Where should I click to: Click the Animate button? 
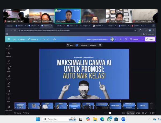[x=84, y=45]
